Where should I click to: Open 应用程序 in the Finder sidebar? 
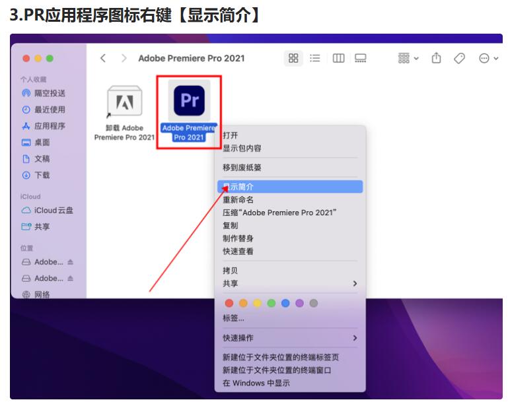50,126
